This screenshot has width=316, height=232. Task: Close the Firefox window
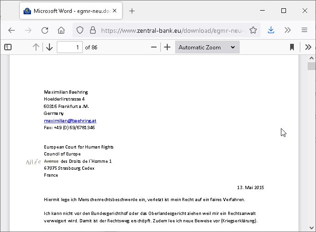click(x=305, y=11)
